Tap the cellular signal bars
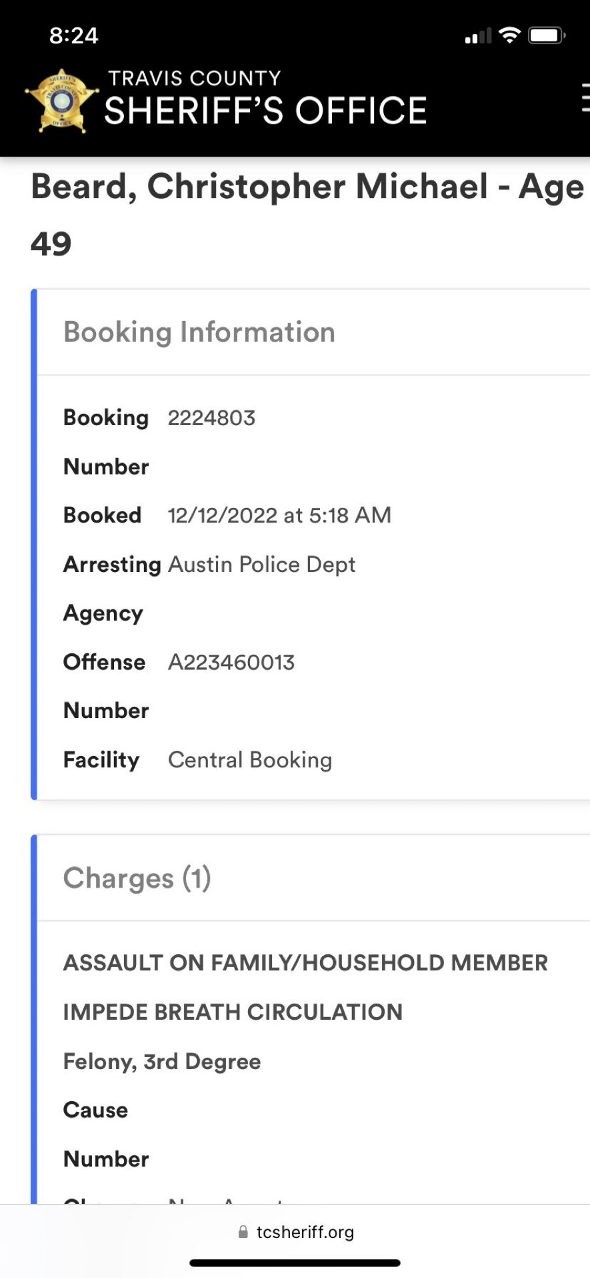 [478, 36]
